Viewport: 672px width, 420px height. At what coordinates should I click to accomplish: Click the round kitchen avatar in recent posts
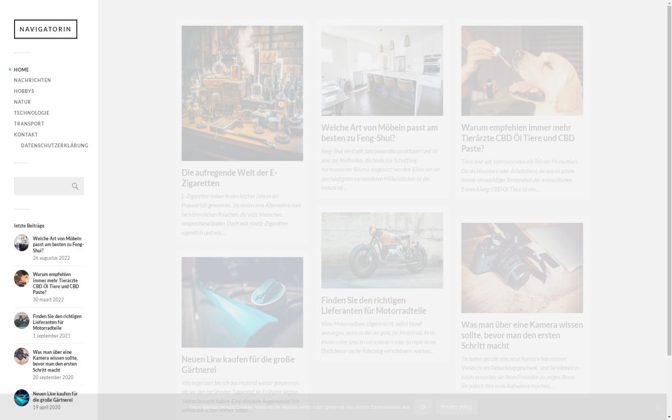[21, 242]
